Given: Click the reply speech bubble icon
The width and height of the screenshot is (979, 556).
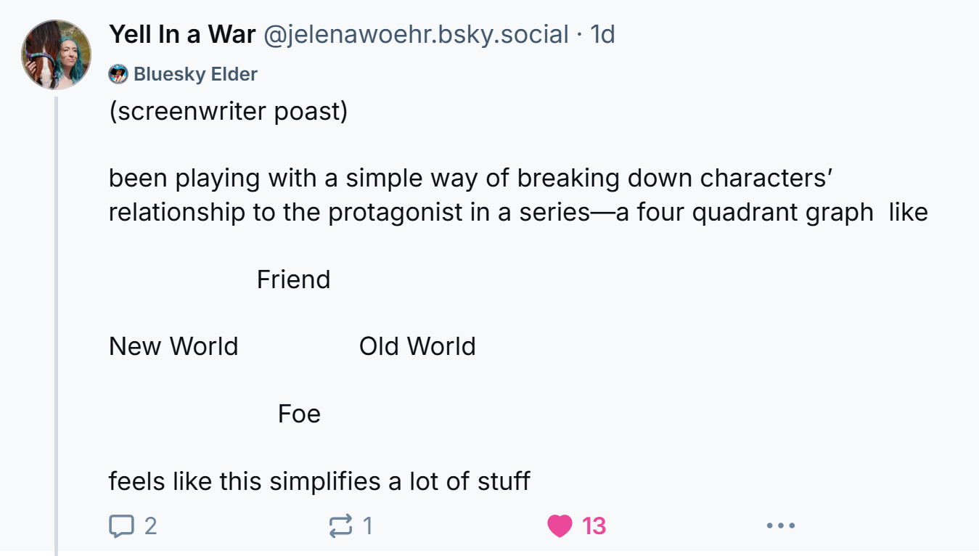Looking at the screenshot, I should click(x=120, y=526).
